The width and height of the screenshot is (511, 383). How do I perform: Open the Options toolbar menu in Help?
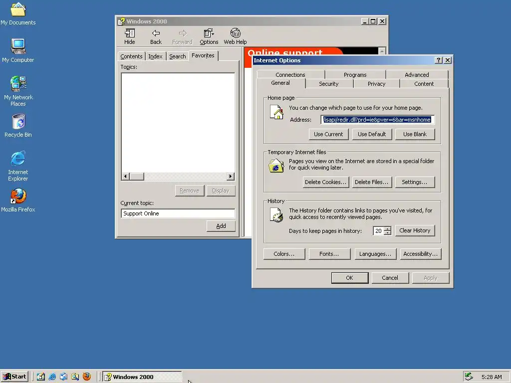(x=209, y=36)
